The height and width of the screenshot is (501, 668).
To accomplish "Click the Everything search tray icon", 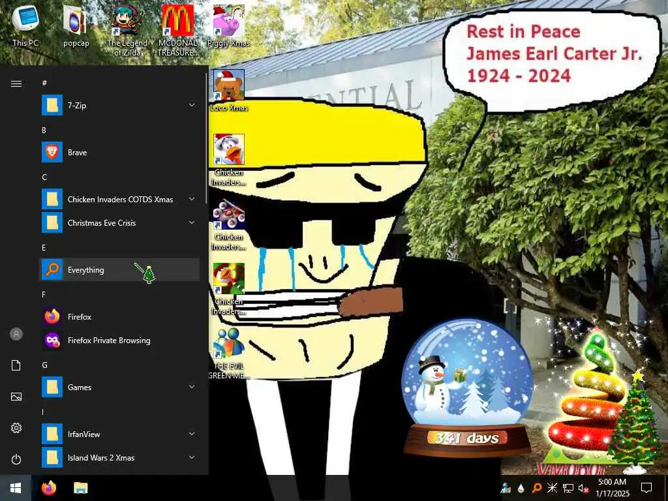I will 537,488.
